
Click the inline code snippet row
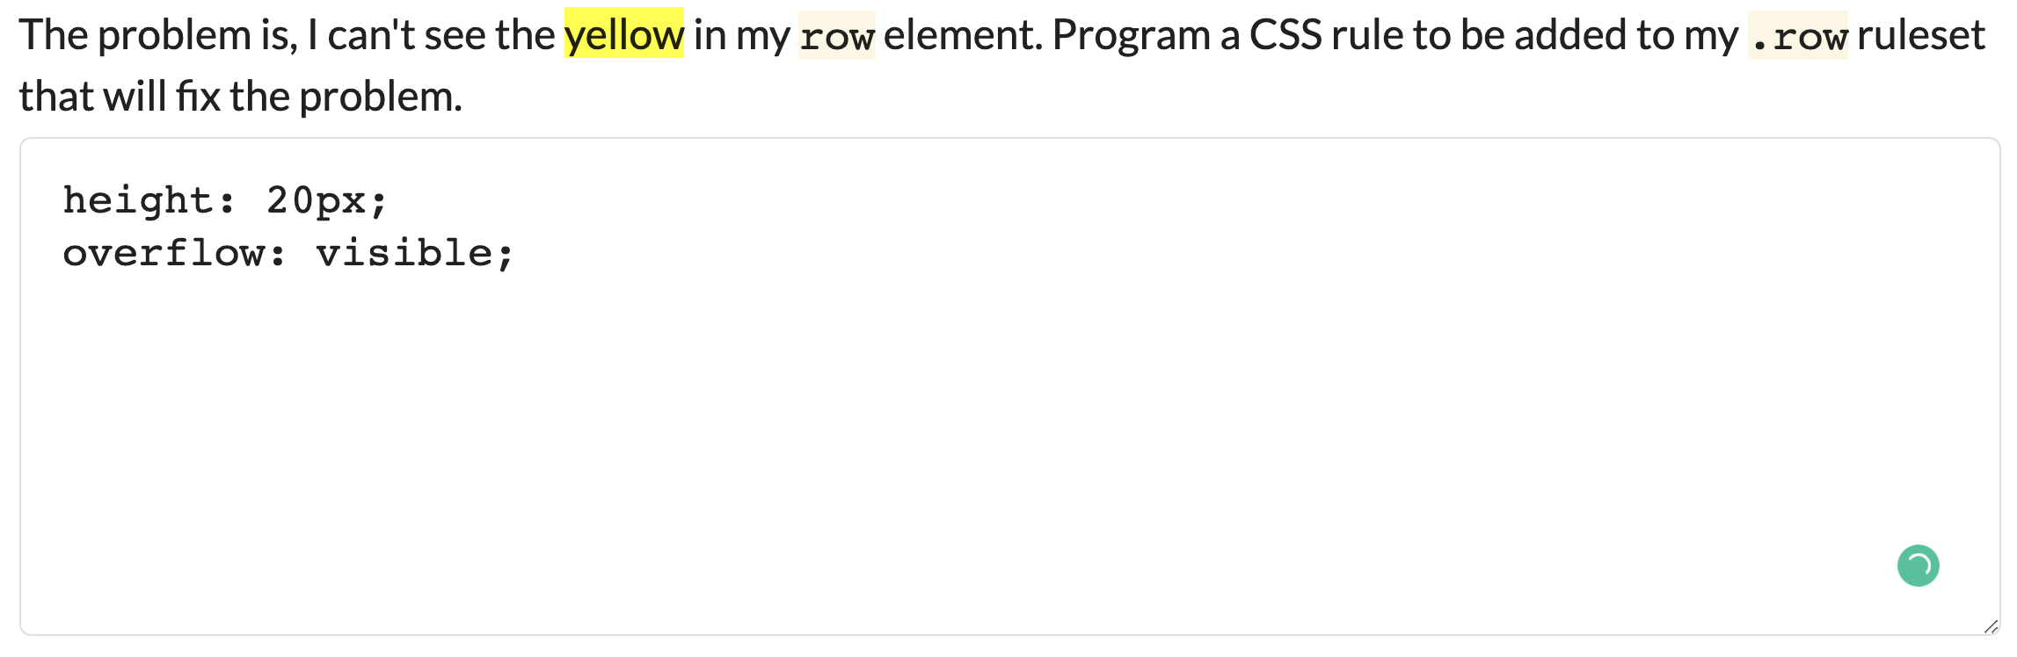(x=840, y=37)
